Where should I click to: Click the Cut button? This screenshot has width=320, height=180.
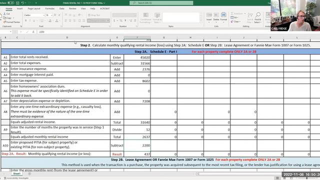click(x=6, y=13)
